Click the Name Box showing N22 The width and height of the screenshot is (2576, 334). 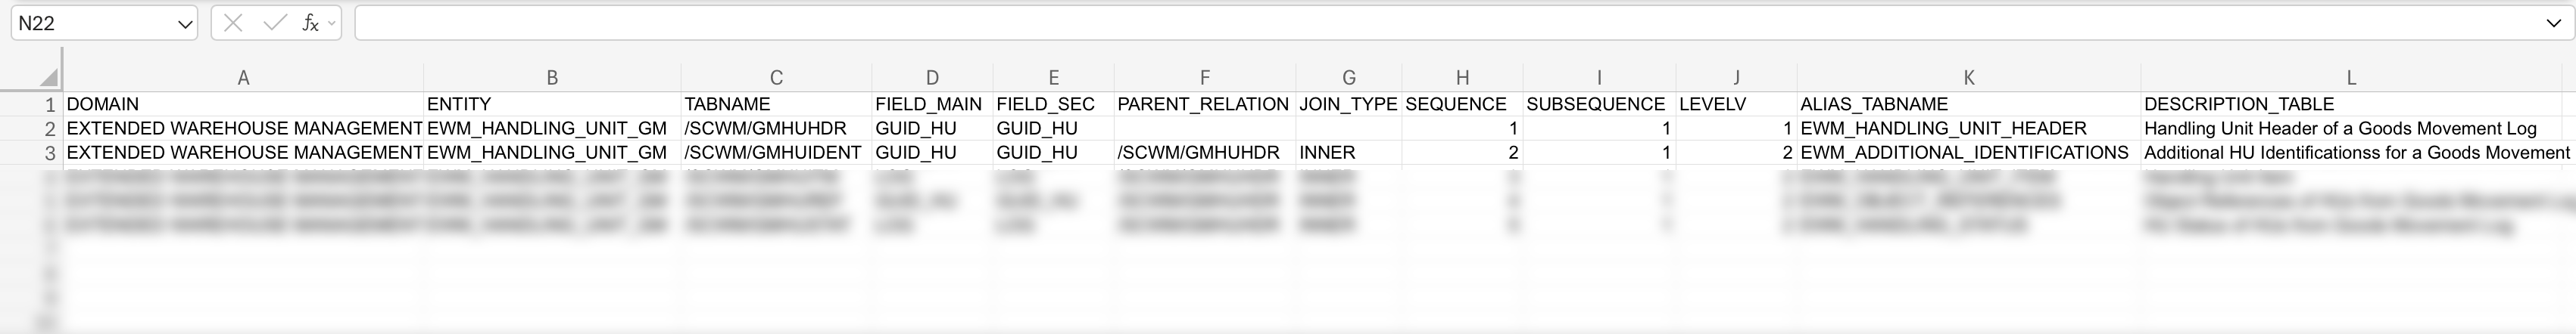click(x=90, y=23)
